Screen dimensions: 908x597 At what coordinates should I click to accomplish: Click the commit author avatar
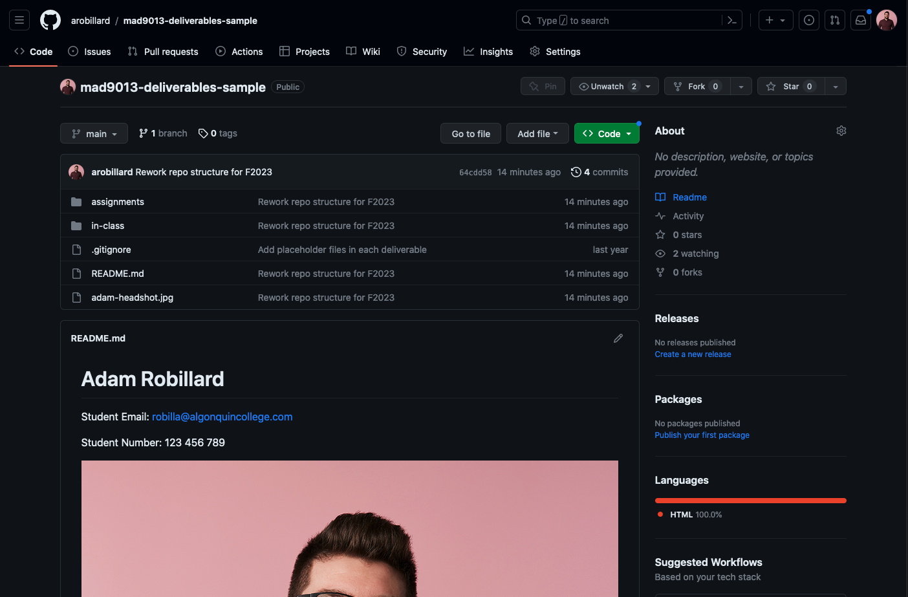[76, 172]
